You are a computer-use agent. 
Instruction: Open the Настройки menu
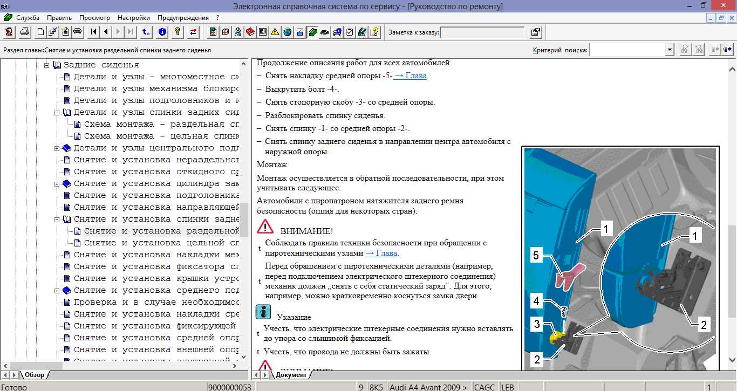pos(134,18)
